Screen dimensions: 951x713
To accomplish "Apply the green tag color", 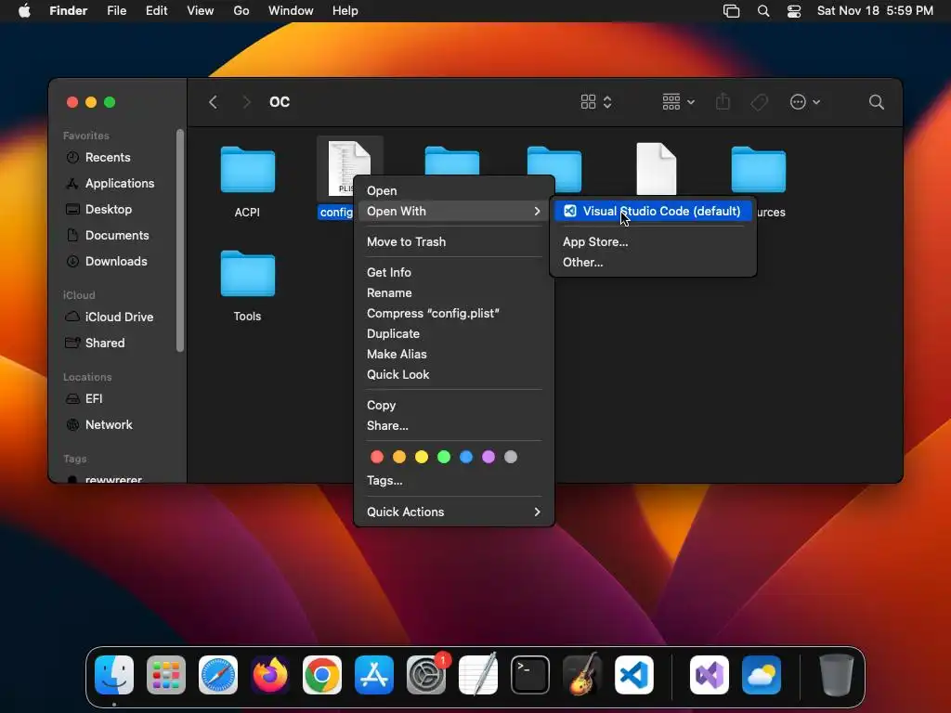I will point(444,457).
